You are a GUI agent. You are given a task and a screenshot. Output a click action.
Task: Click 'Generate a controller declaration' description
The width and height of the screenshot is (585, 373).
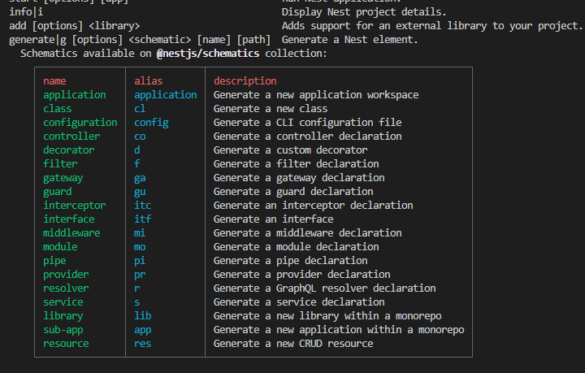point(308,137)
